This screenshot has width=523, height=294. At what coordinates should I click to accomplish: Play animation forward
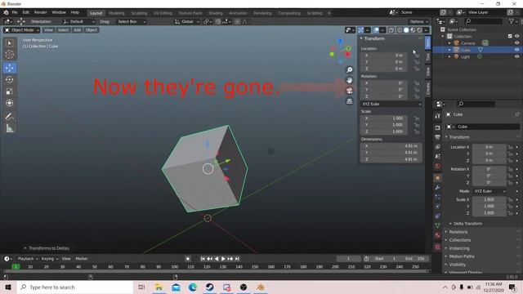(x=223, y=259)
